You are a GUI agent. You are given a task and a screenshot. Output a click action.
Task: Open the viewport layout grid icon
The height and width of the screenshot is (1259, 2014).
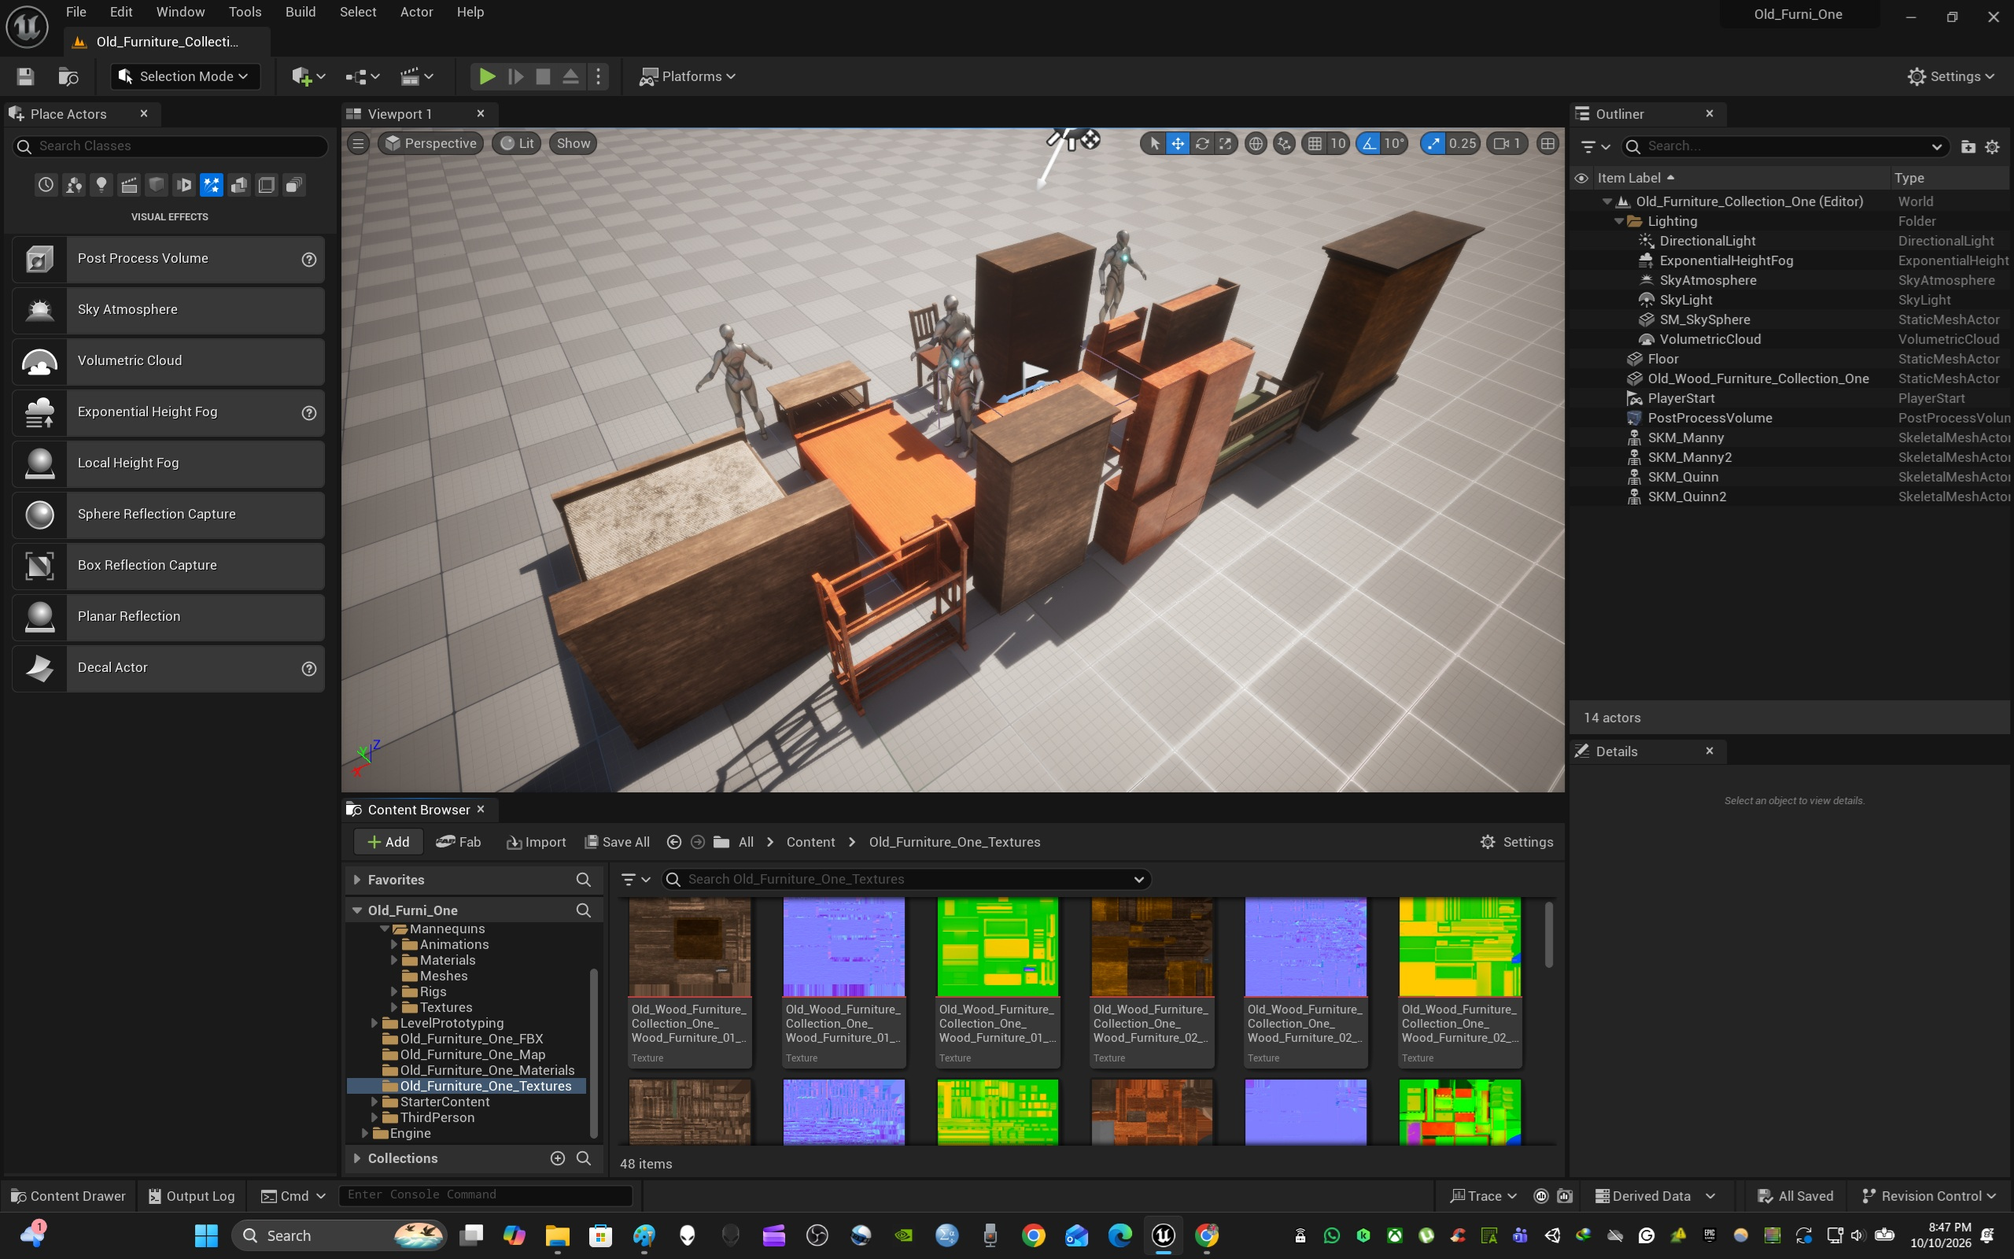tap(1547, 143)
